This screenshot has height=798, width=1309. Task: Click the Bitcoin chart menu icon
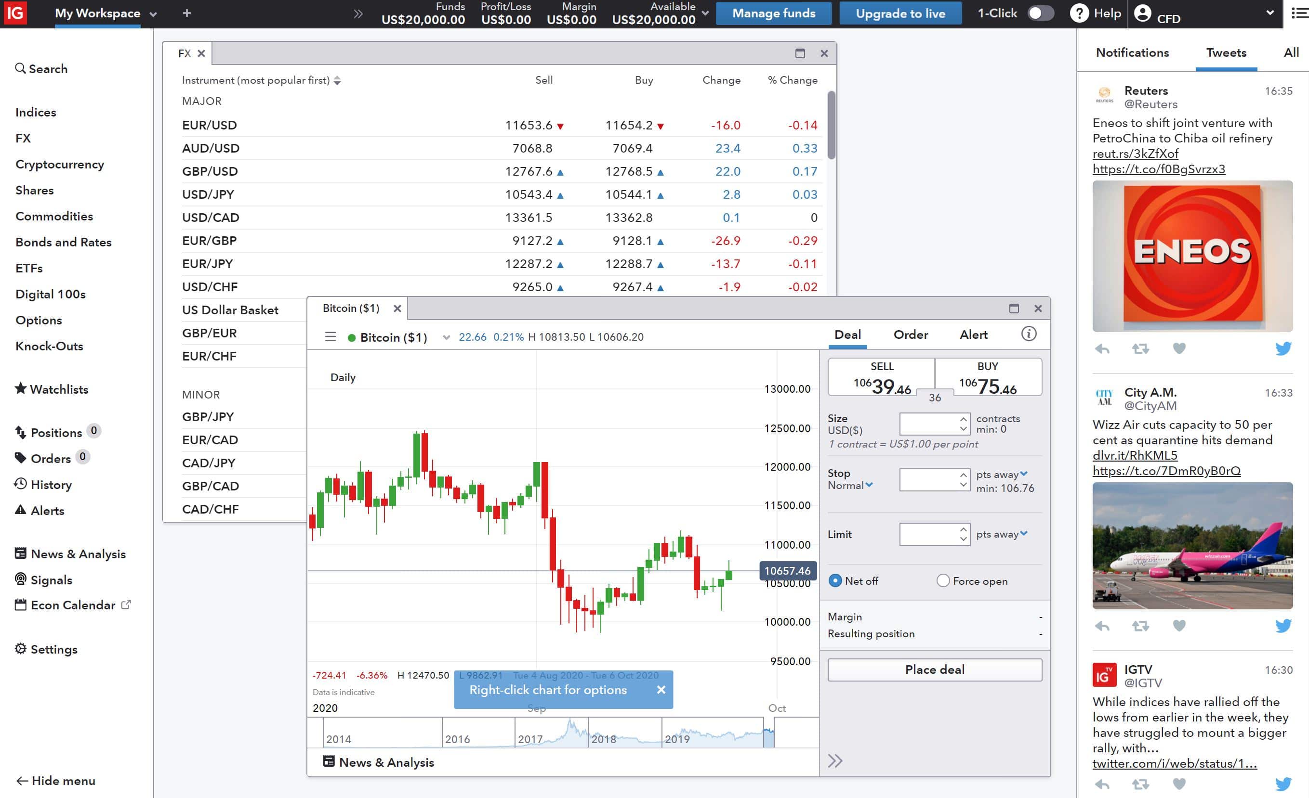[330, 336]
